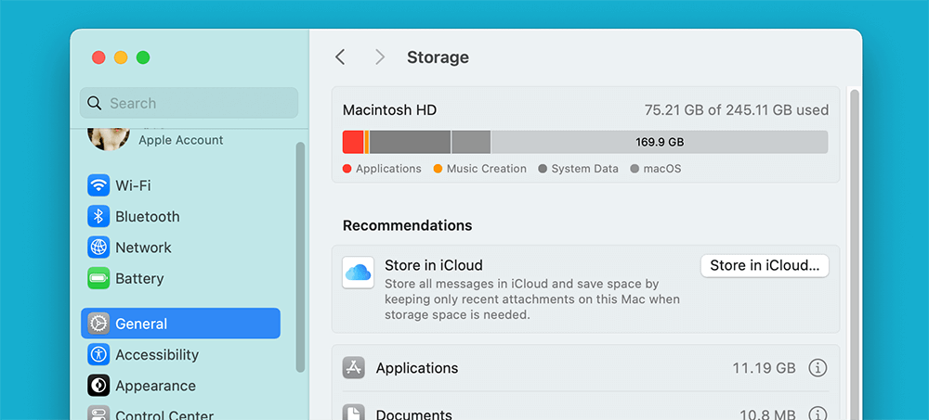Click the 11.19 GB Applications size value
This screenshot has width=929, height=420.
[x=764, y=368]
